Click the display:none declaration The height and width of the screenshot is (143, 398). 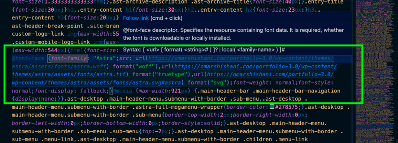point(35,99)
